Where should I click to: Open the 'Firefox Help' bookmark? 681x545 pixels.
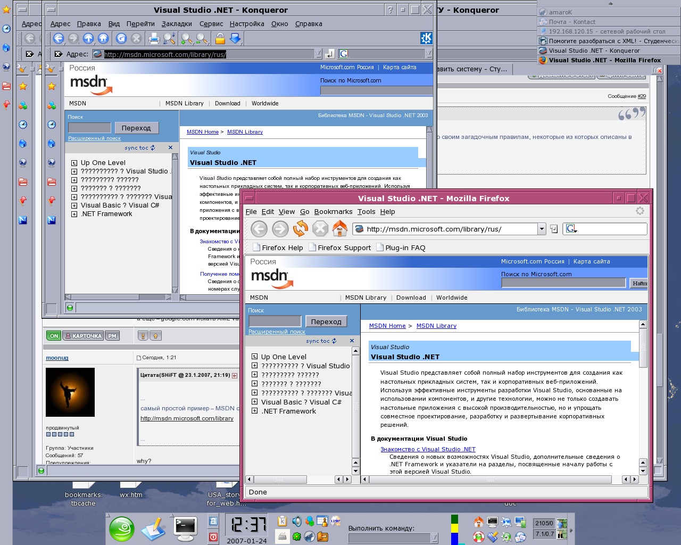278,247
